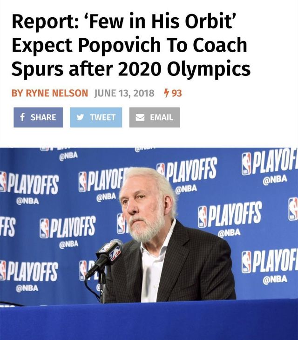Open author link 'Ryne Nelson'
Viewport: 298px width, 340px height.
click(x=57, y=93)
